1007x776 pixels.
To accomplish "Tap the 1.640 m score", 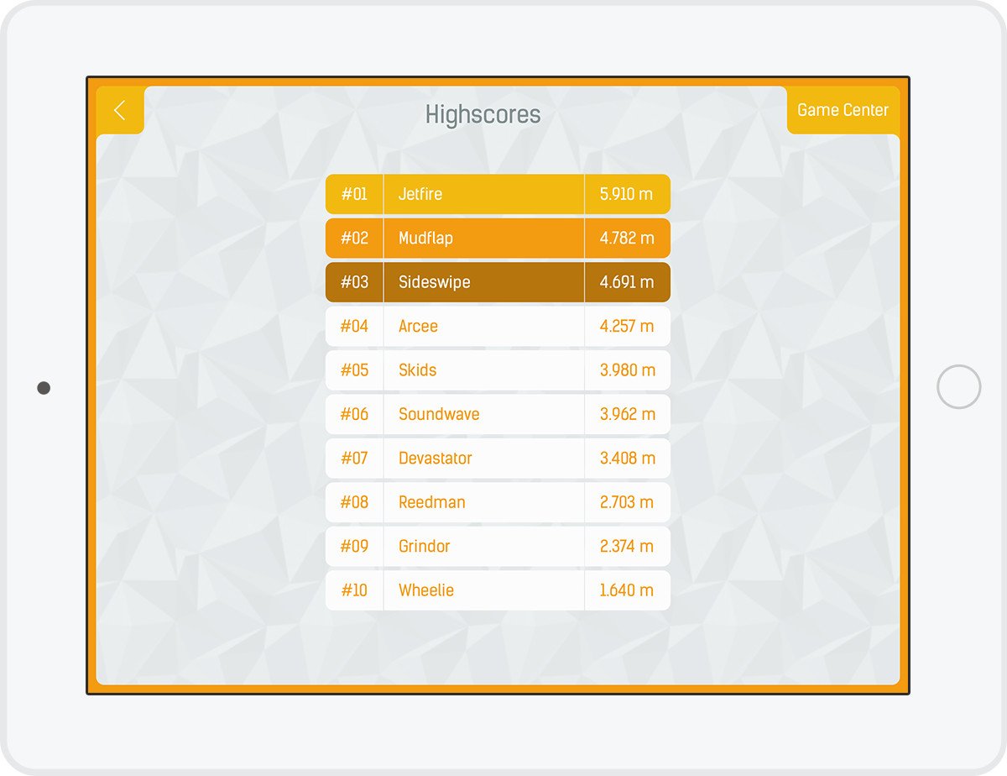I will (626, 590).
